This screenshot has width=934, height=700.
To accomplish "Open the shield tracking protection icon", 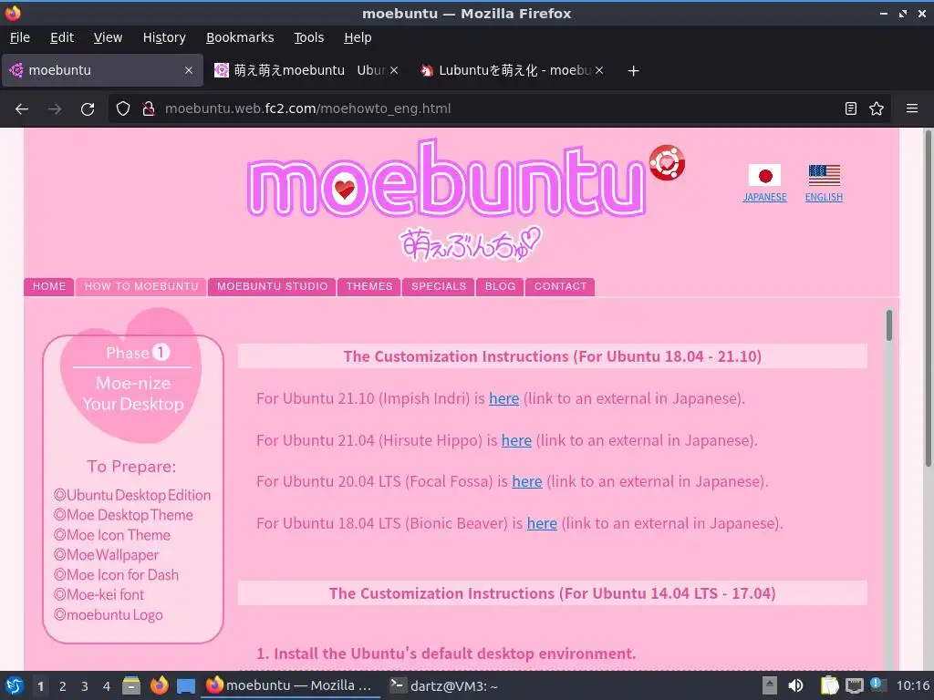I will pos(123,108).
